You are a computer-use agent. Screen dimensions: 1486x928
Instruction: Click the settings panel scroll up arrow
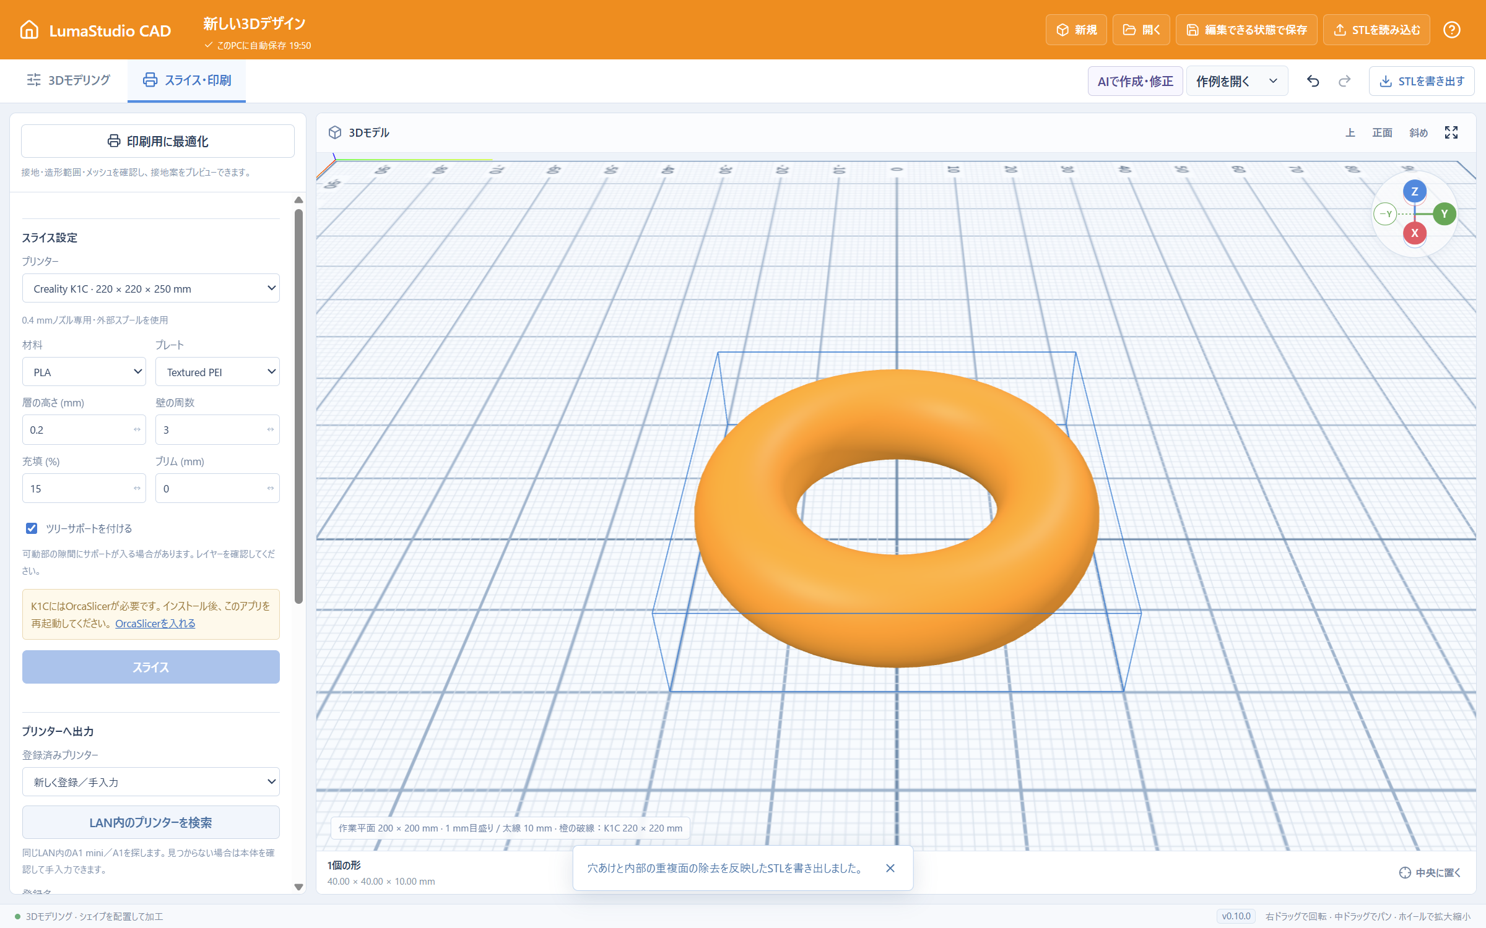coord(298,200)
